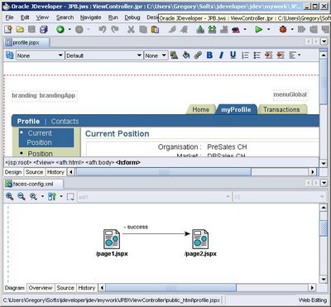Toggle Underline formatting
Screen dimensions: 331x307
click(x=233, y=55)
